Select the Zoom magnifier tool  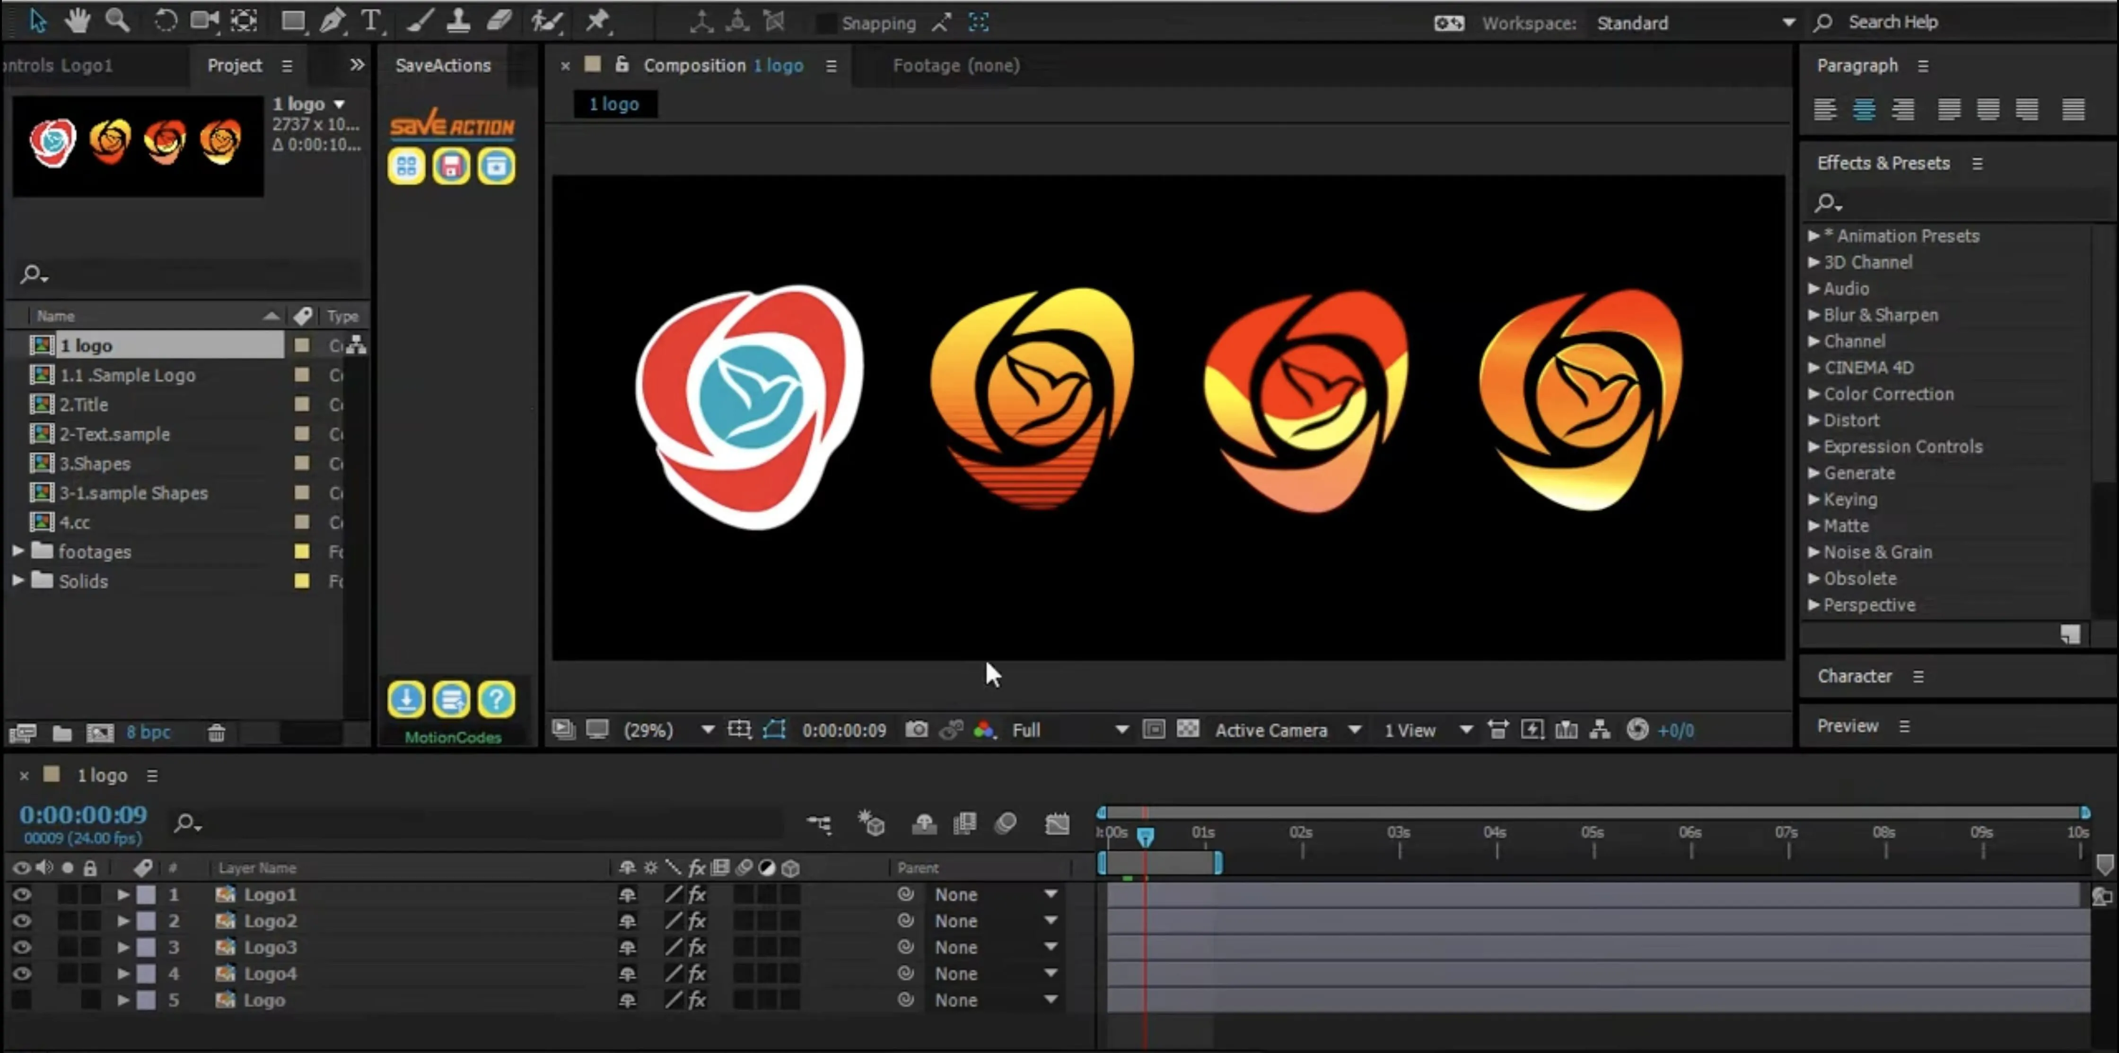click(118, 20)
